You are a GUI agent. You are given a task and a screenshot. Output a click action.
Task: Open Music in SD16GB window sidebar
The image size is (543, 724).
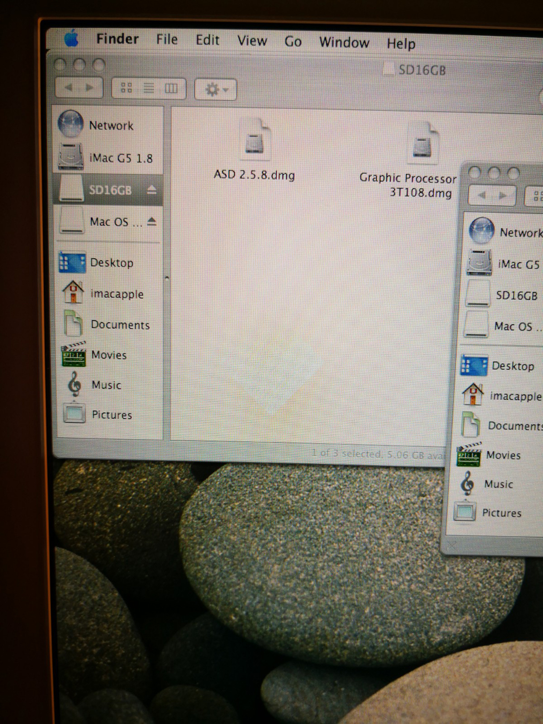click(x=109, y=385)
